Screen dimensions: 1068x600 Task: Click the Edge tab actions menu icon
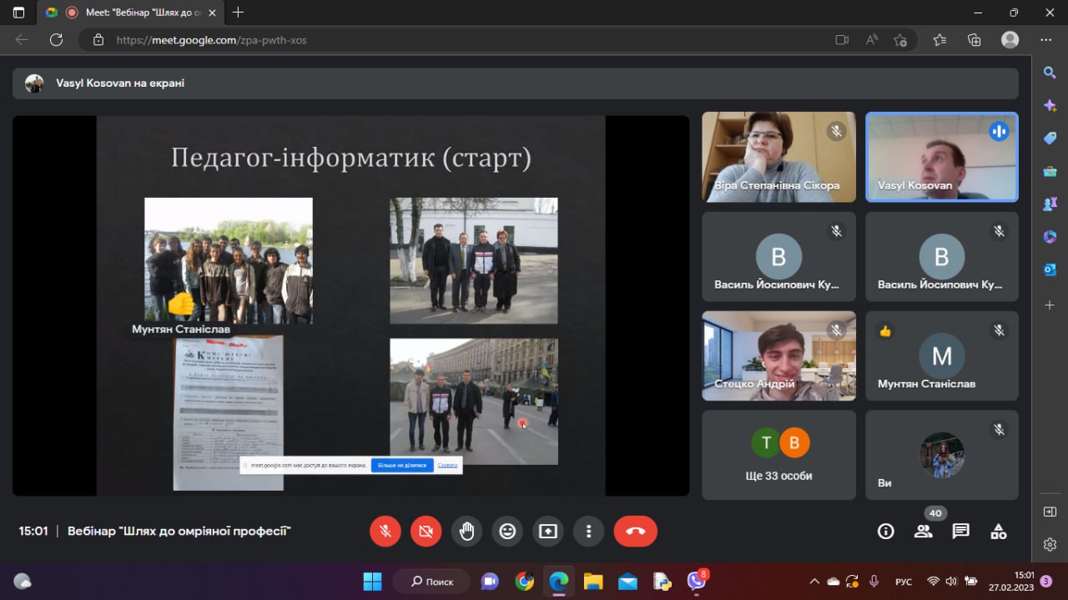19,13
